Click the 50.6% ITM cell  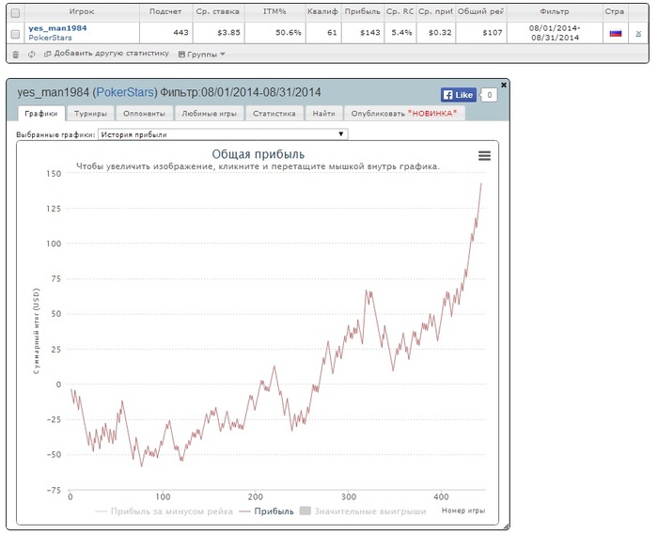(274, 32)
